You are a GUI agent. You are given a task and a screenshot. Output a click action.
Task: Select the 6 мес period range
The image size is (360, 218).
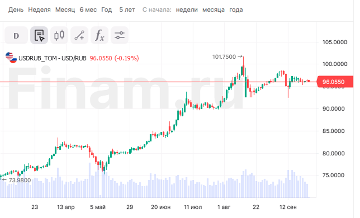[x=88, y=10]
